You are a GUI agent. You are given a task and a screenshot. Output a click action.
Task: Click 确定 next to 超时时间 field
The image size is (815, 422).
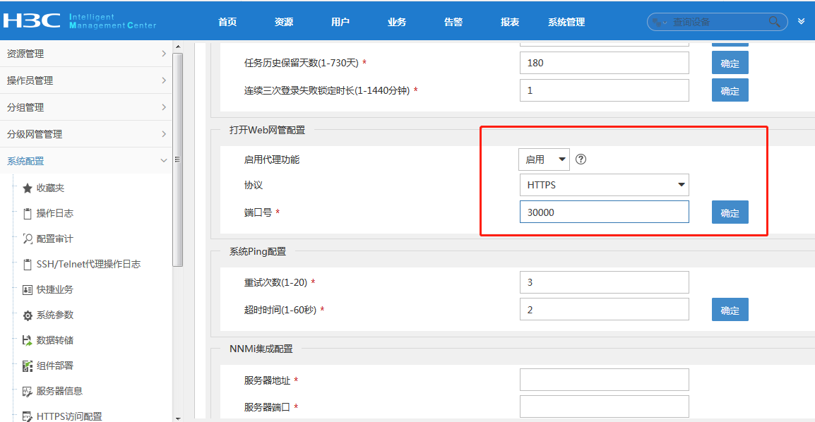pos(730,310)
